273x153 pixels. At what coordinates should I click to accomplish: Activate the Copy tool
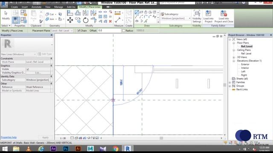point(78,20)
